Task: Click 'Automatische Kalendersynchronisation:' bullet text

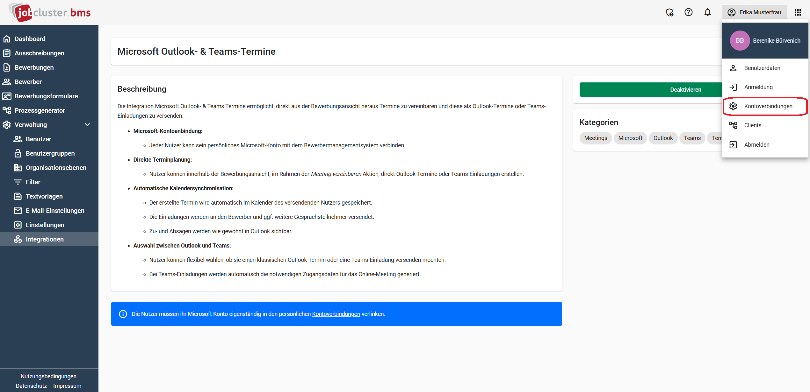Action: click(183, 188)
